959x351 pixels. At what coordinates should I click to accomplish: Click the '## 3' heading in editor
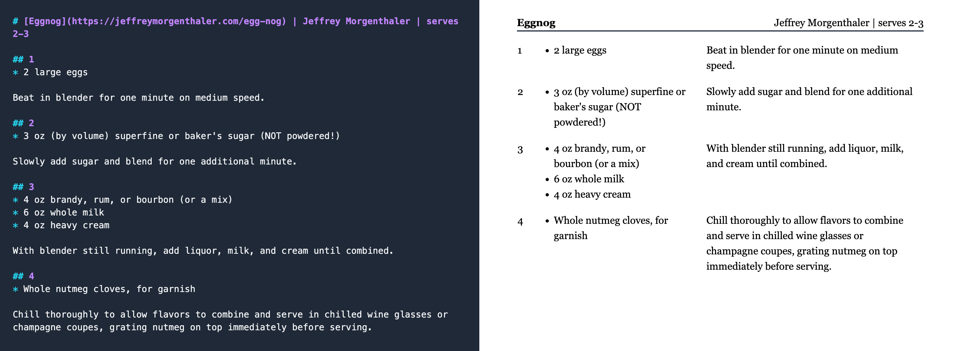24,187
